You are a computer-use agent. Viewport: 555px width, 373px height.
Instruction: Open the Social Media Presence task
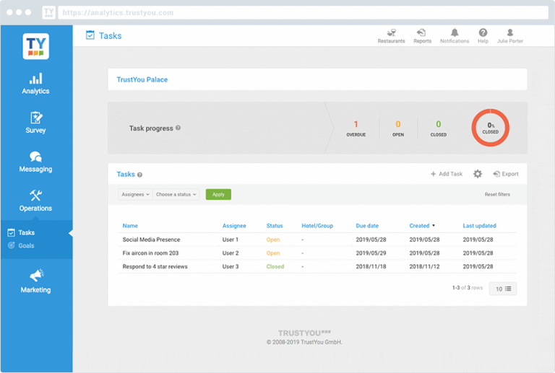point(151,240)
